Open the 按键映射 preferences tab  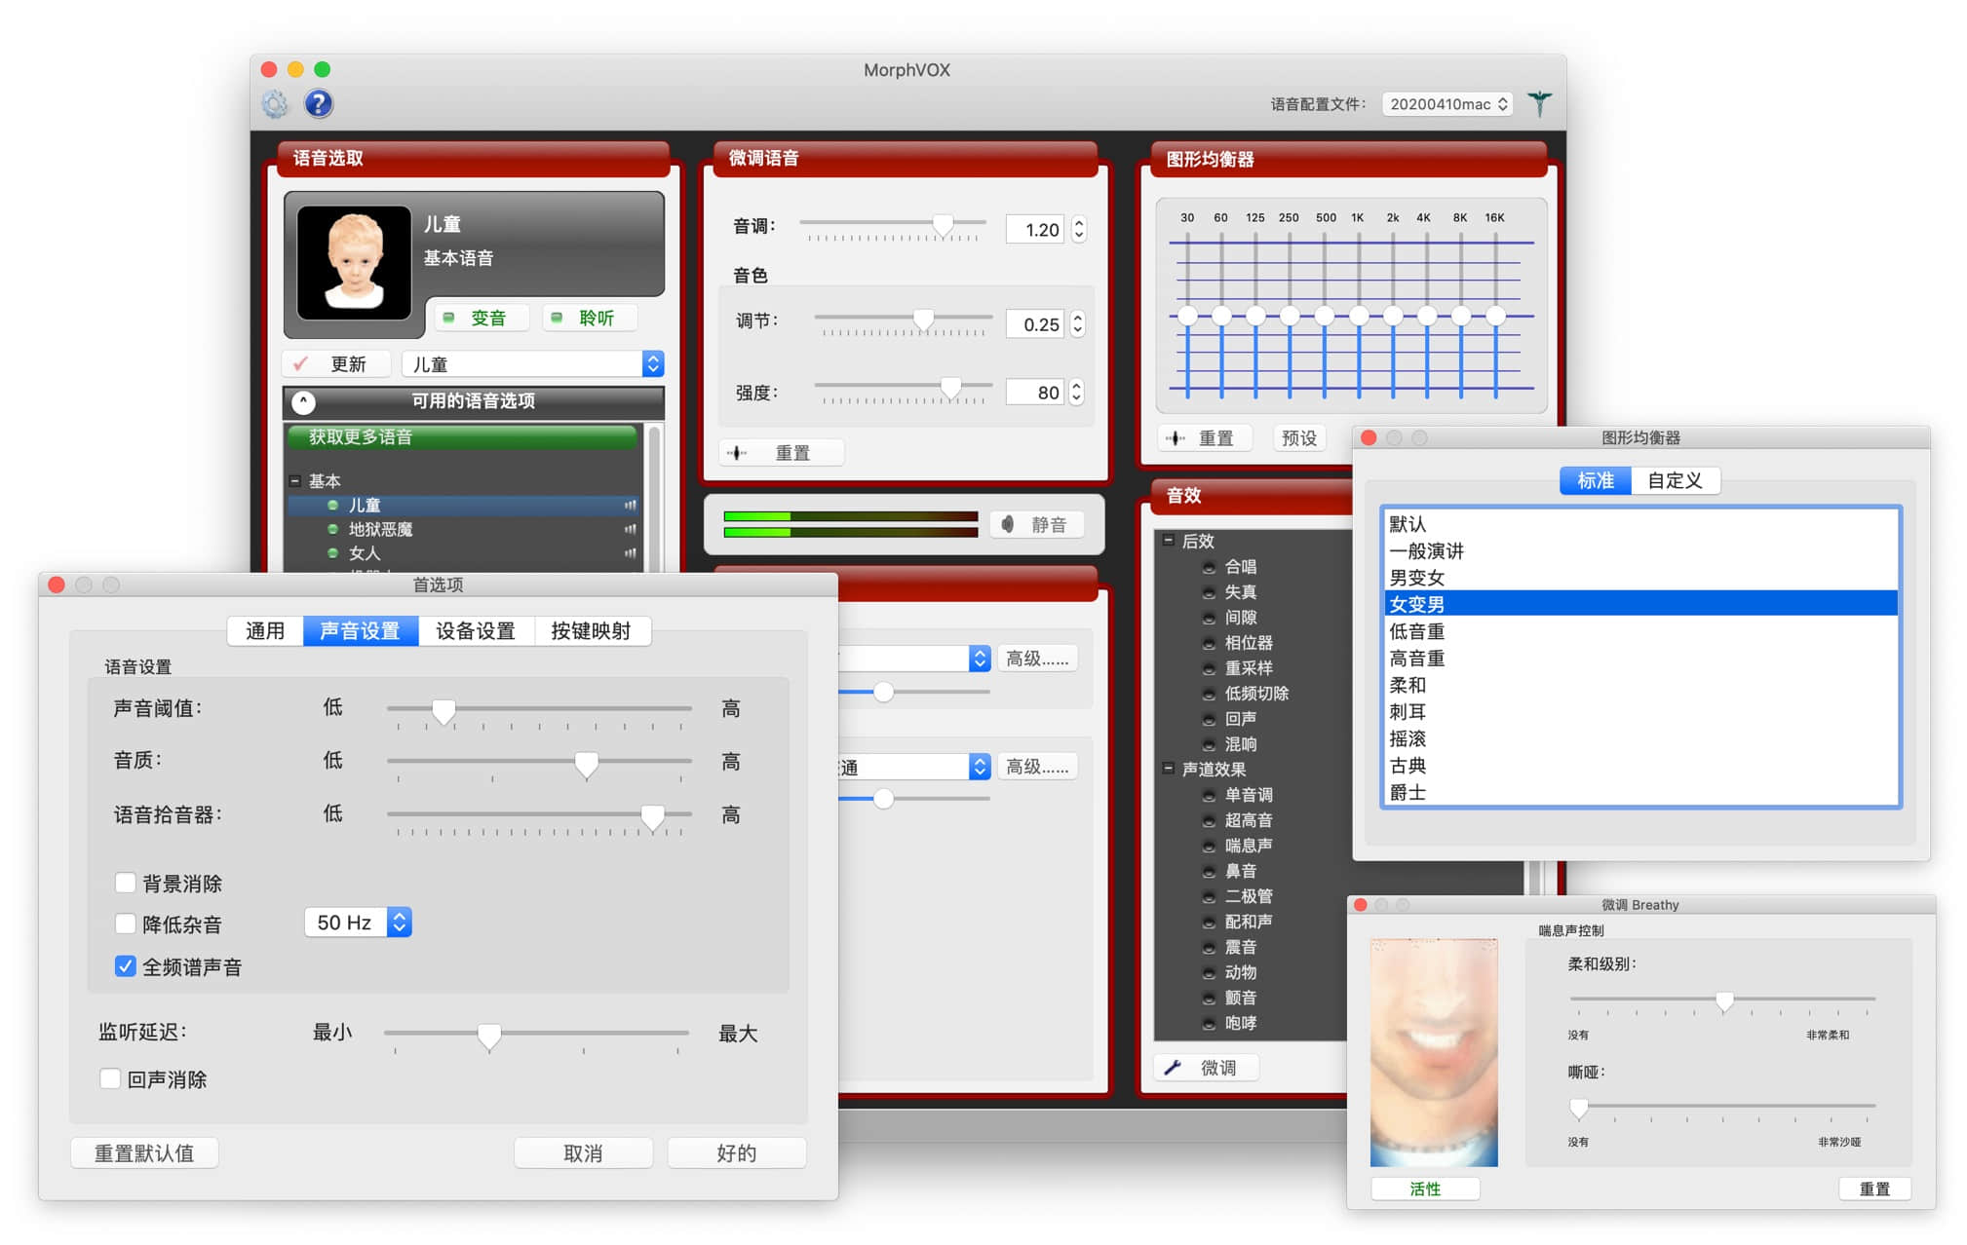(592, 630)
